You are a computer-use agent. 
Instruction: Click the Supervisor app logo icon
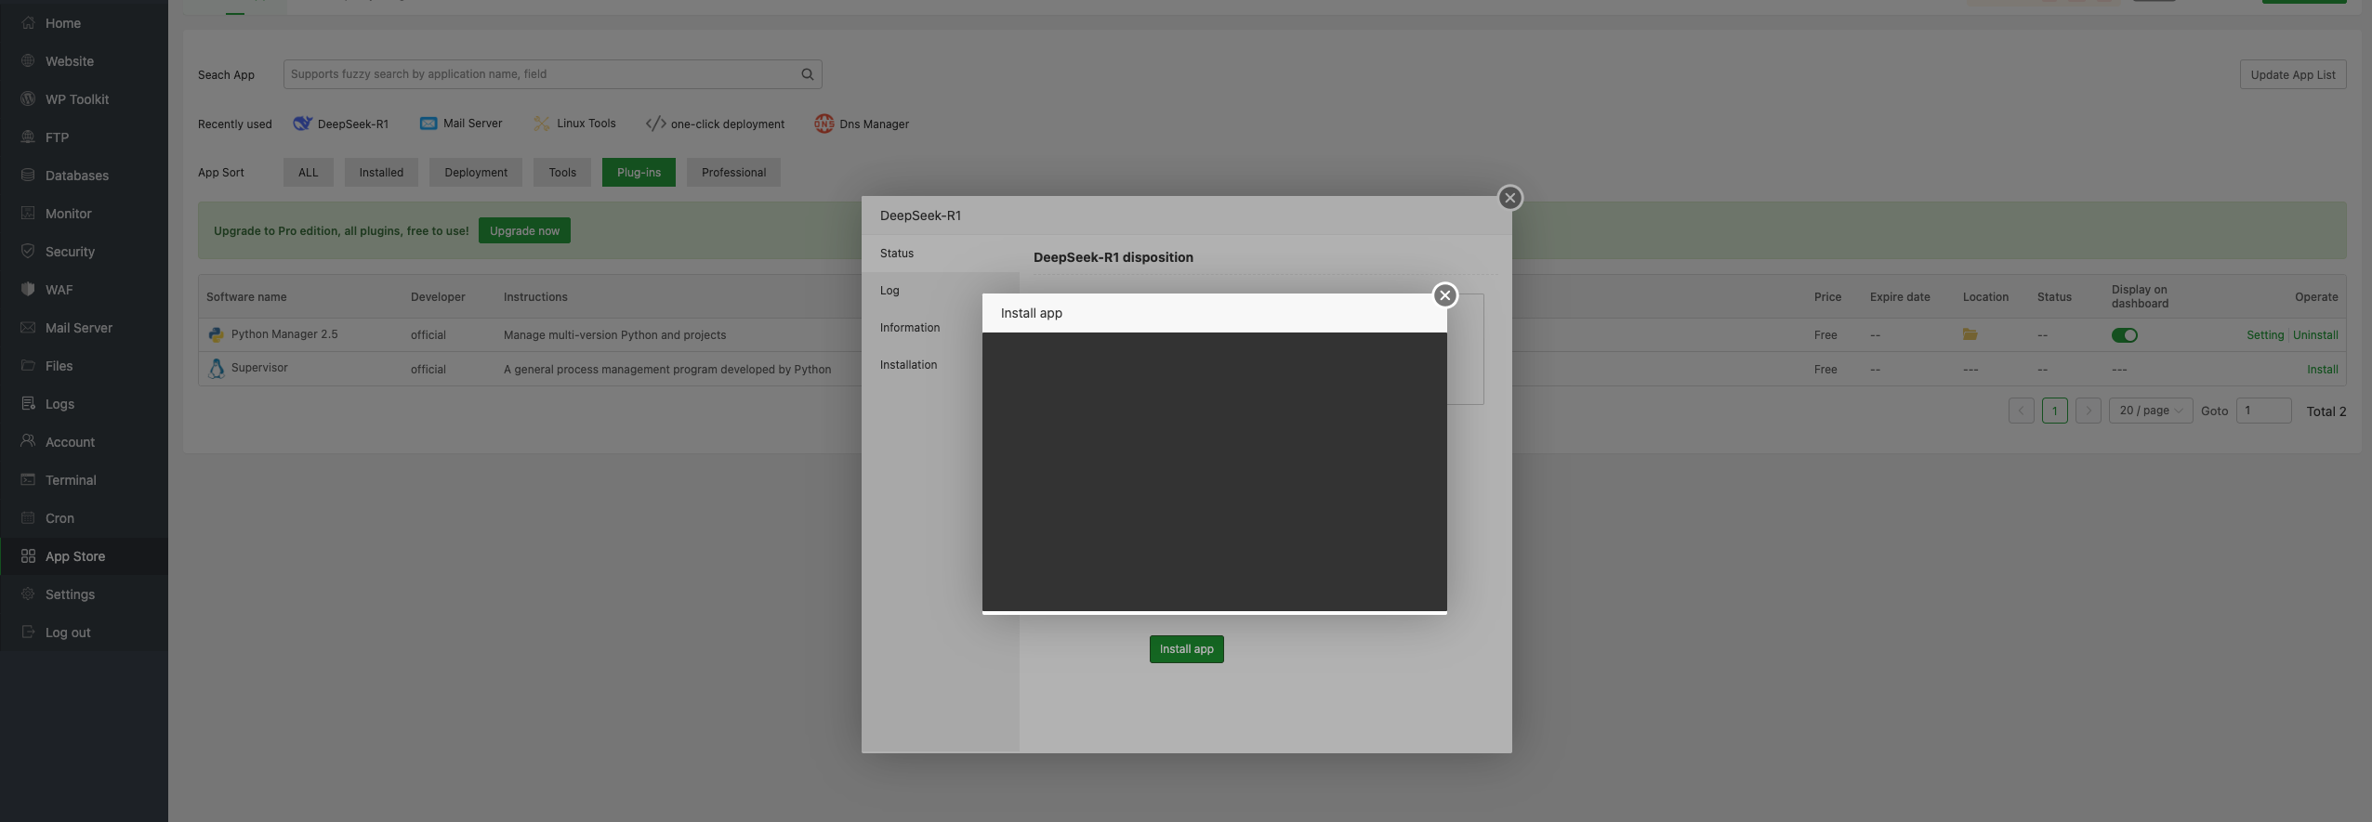217,369
